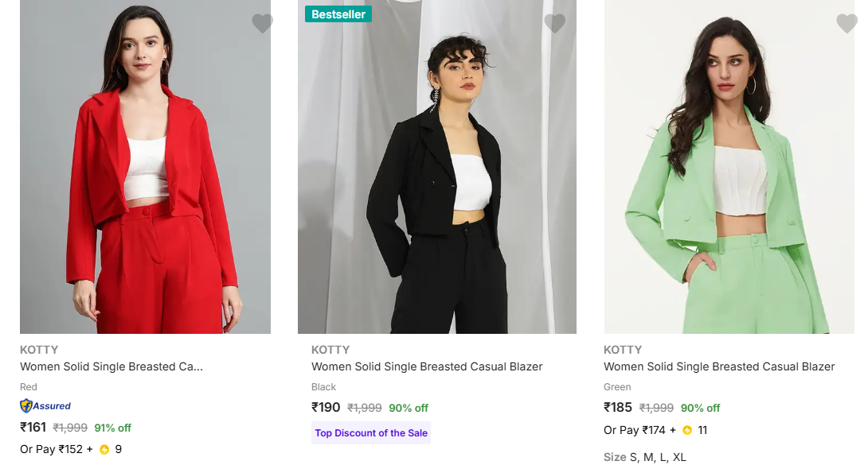
Task: Click the ₹185 price of green blazer
Action: 618,408
